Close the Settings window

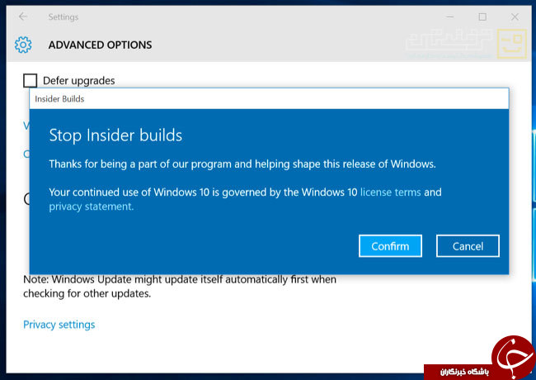tap(515, 17)
